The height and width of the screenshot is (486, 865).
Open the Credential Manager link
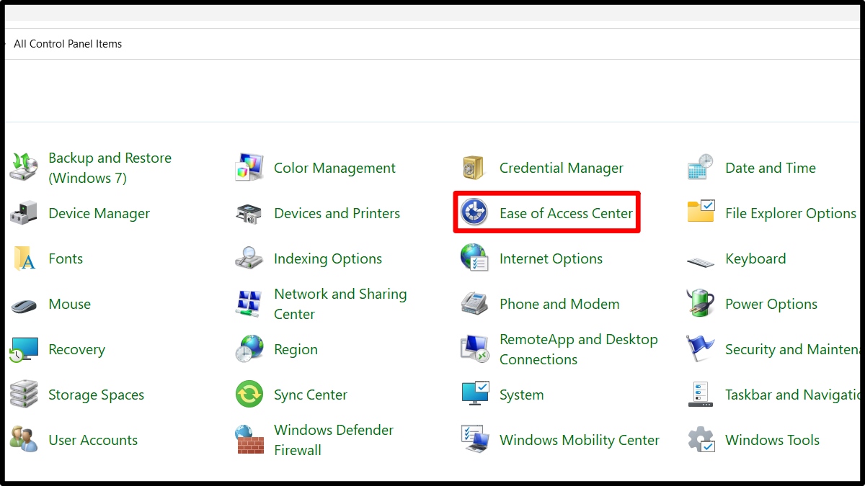point(562,168)
